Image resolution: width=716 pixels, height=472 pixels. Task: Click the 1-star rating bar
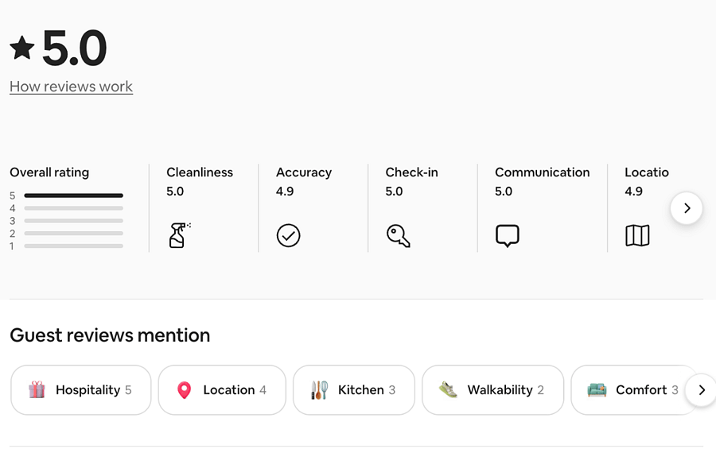73,246
